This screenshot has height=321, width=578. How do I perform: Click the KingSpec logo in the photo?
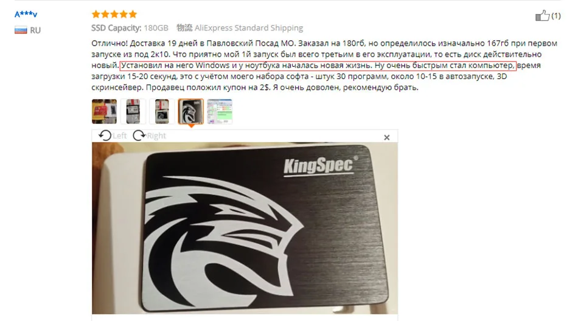320,166
